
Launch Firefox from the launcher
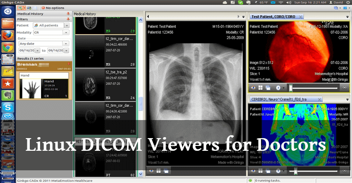click(x=8, y=36)
